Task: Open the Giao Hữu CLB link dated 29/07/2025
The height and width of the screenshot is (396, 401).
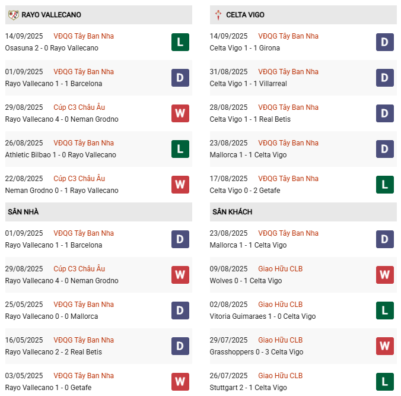Action: tap(281, 340)
